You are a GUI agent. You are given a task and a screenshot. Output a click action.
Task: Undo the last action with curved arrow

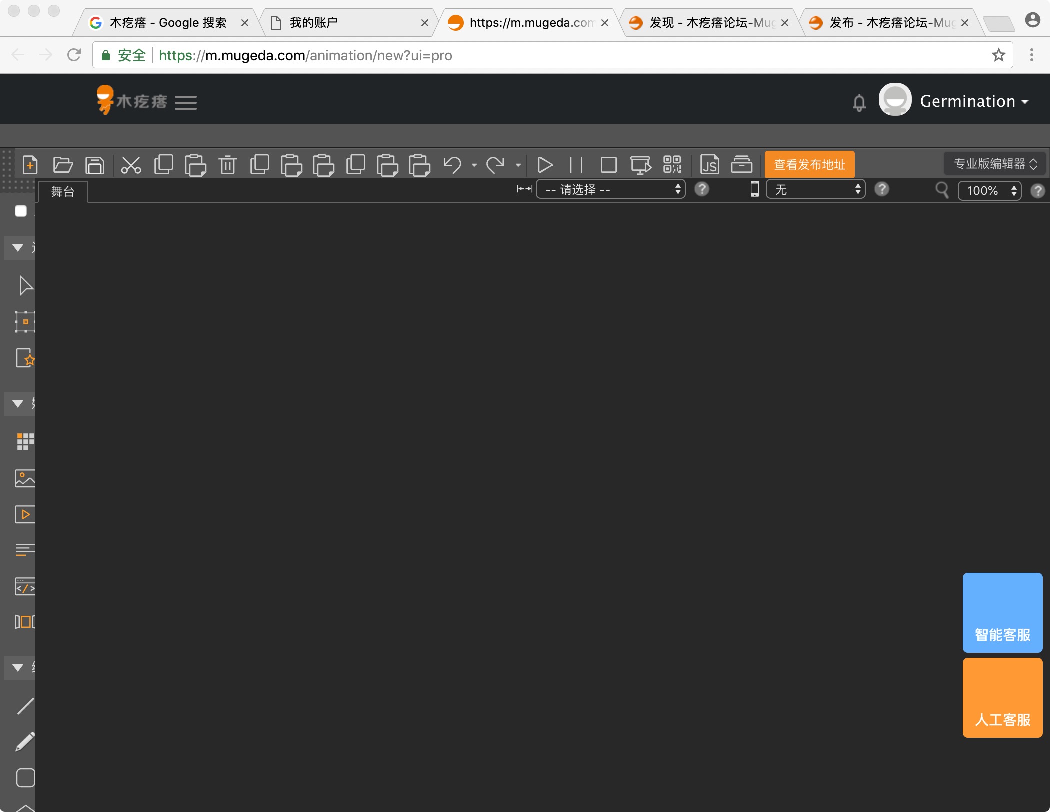pyautogui.click(x=453, y=165)
